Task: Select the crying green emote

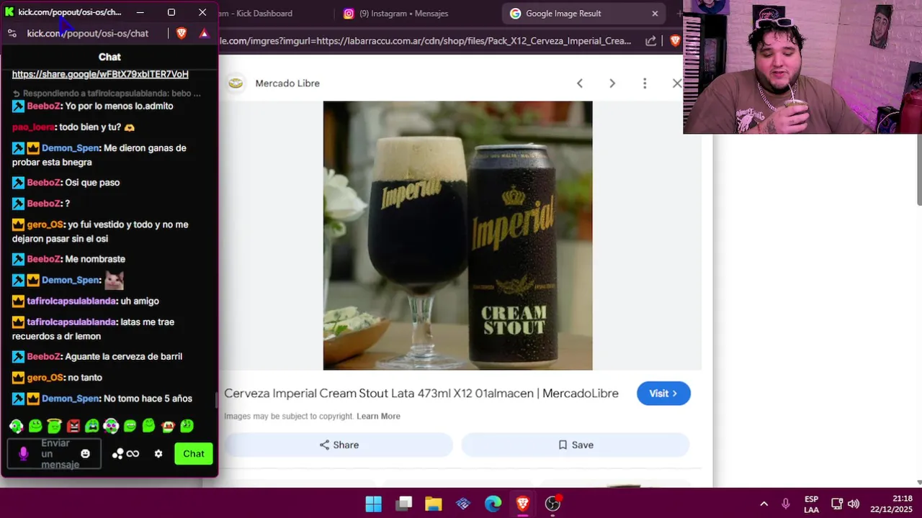Action: 91,426
